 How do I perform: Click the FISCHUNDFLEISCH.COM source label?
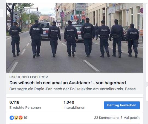(29, 77)
